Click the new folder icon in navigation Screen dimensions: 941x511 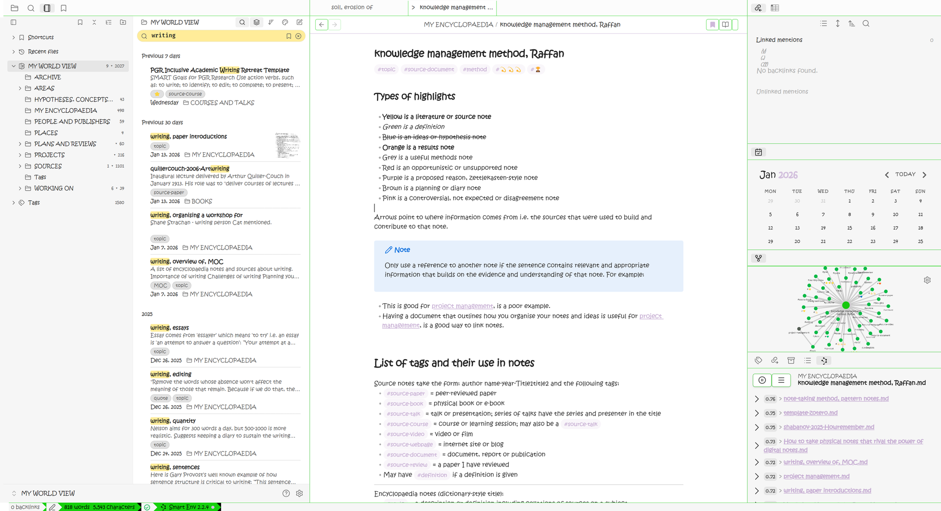123,22
